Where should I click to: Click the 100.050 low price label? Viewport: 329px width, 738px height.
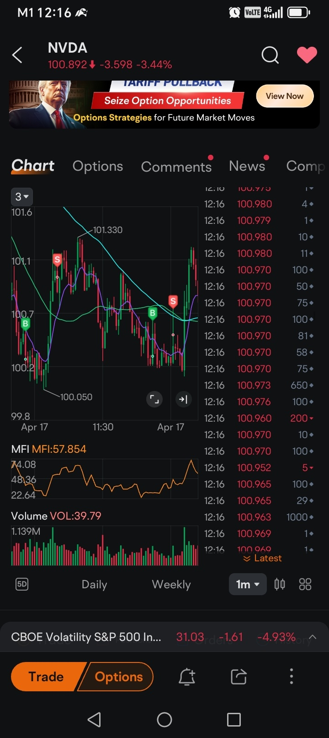[x=76, y=397]
